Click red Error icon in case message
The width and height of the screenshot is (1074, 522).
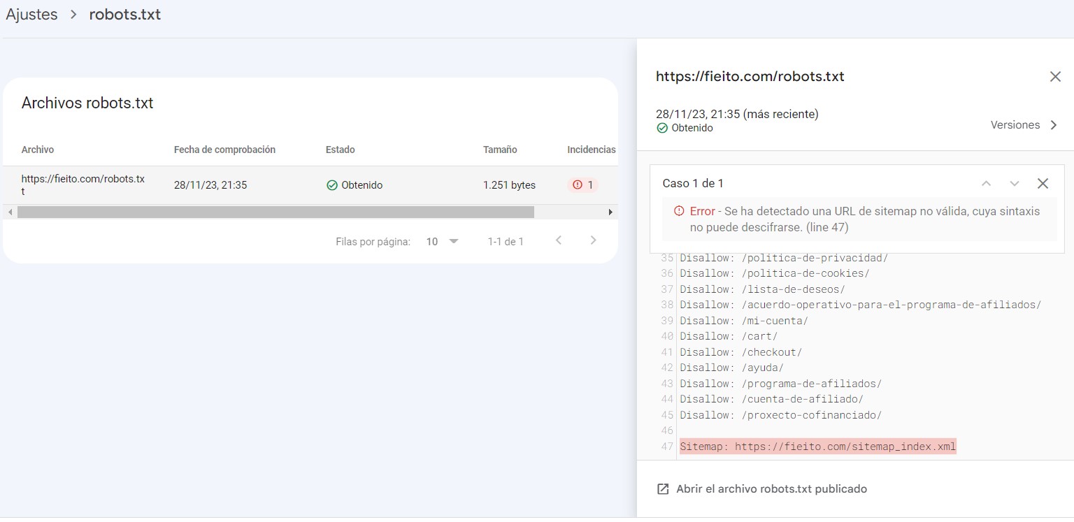tap(679, 211)
